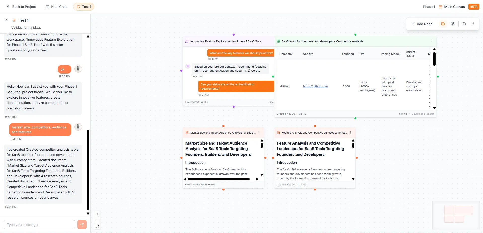This screenshot has width=483, height=233.
Task: Go Back to Project
Action: click(21, 7)
